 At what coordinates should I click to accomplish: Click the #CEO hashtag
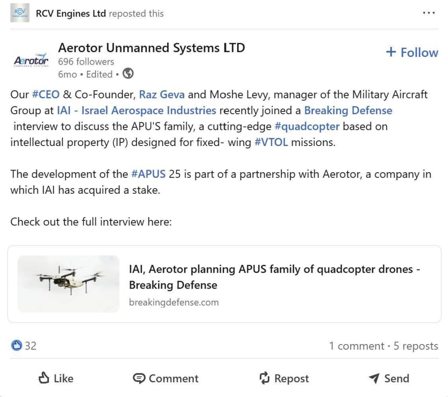[x=45, y=94]
